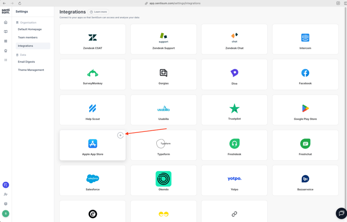The image size is (347, 222).
Task: Click the browser back arrow
Action: point(4,4)
